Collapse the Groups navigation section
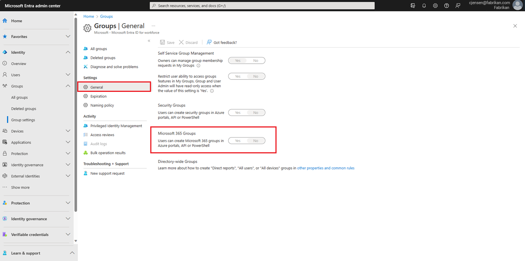 point(68,86)
